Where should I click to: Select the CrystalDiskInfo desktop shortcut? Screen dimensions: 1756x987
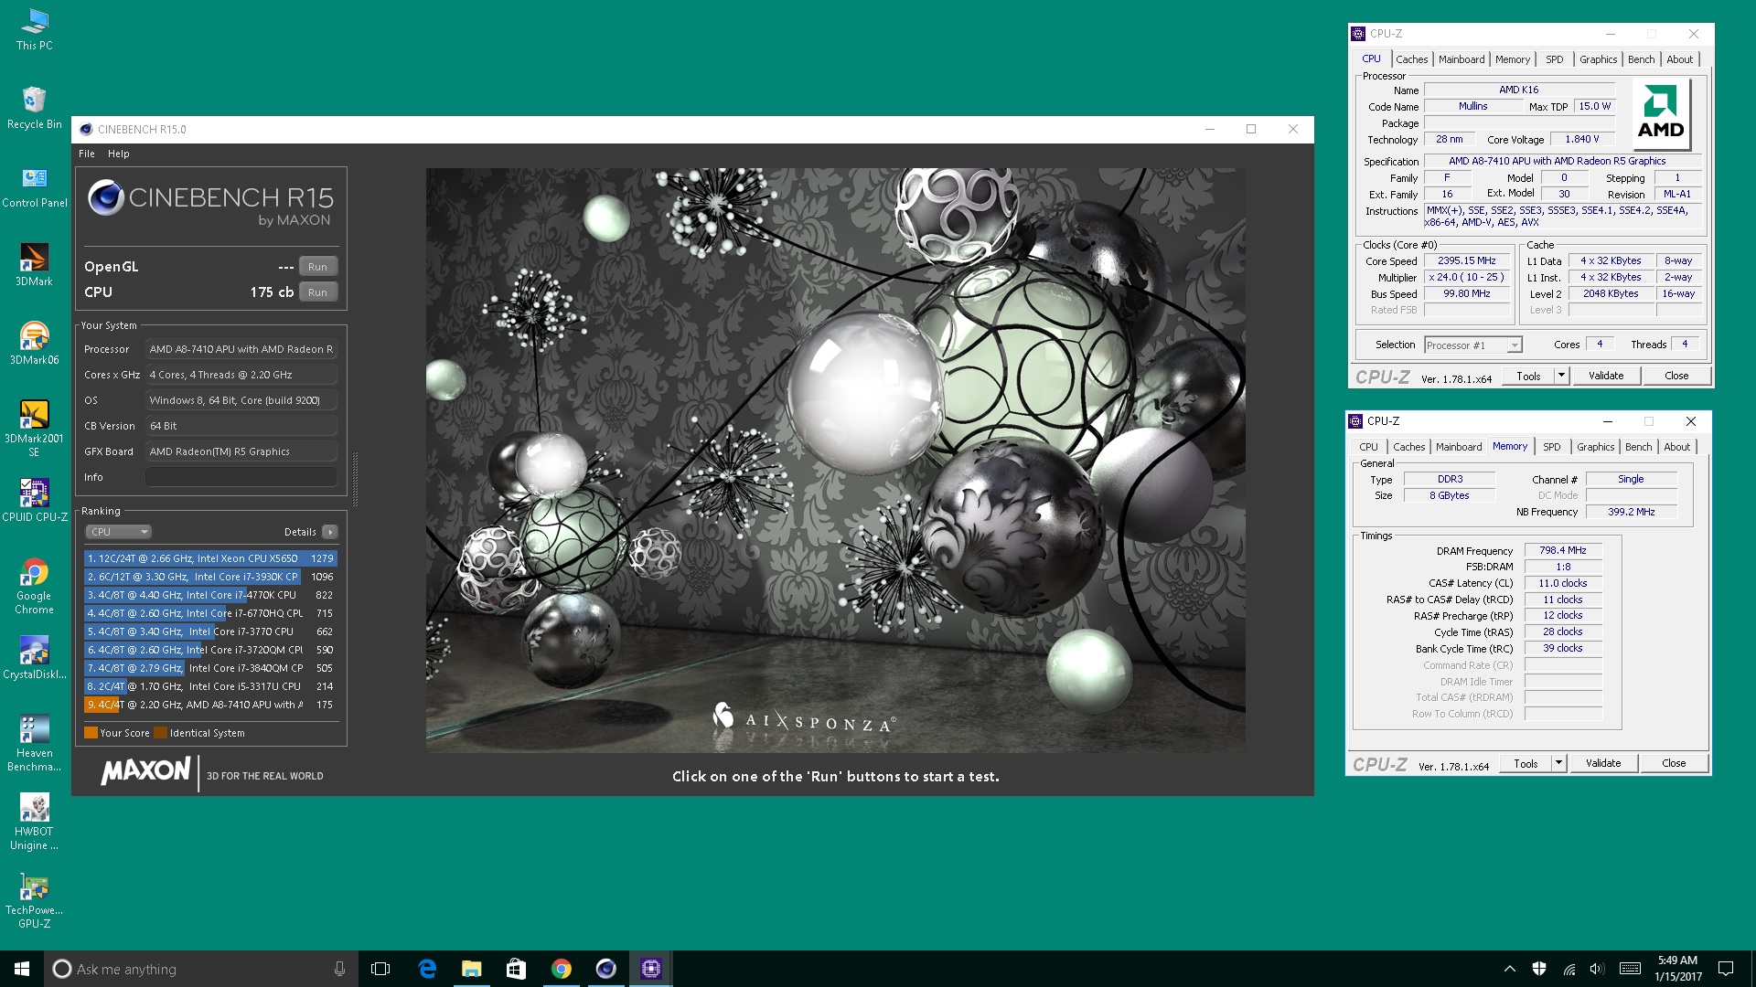click(x=35, y=658)
